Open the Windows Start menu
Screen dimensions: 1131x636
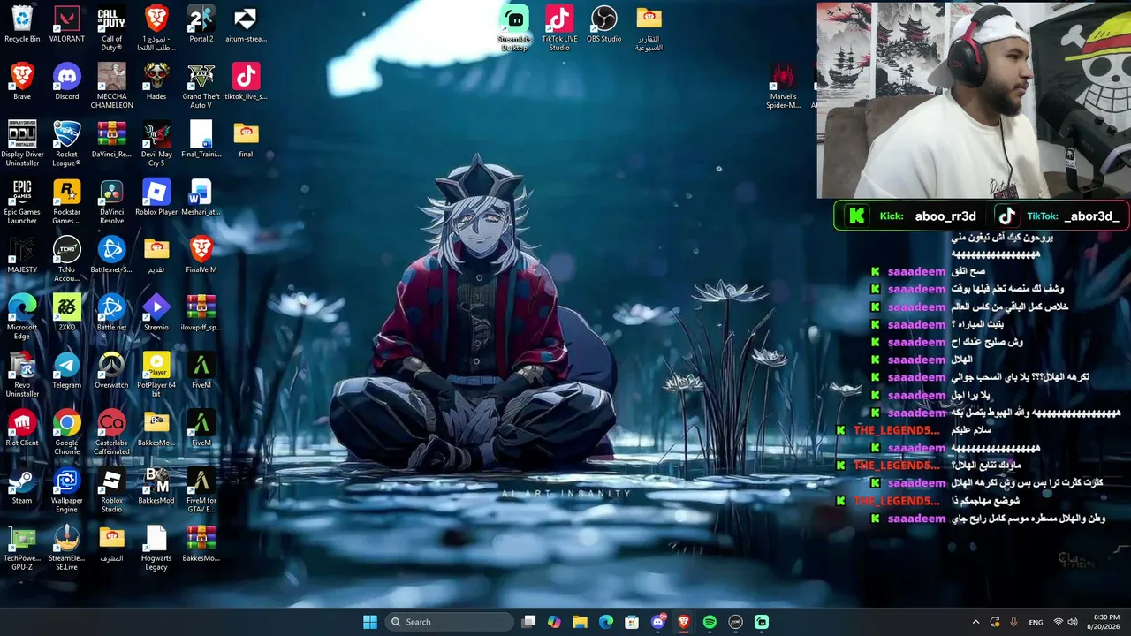tap(370, 622)
